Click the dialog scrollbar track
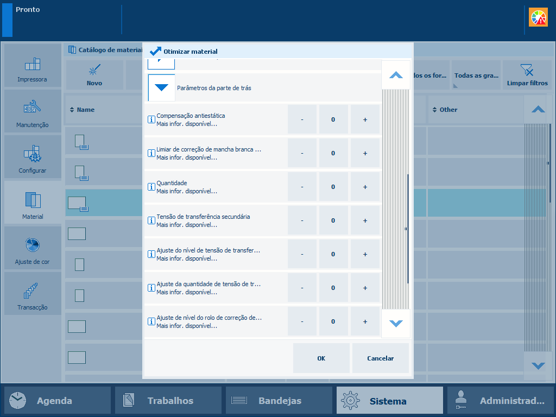 [x=396, y=199]
